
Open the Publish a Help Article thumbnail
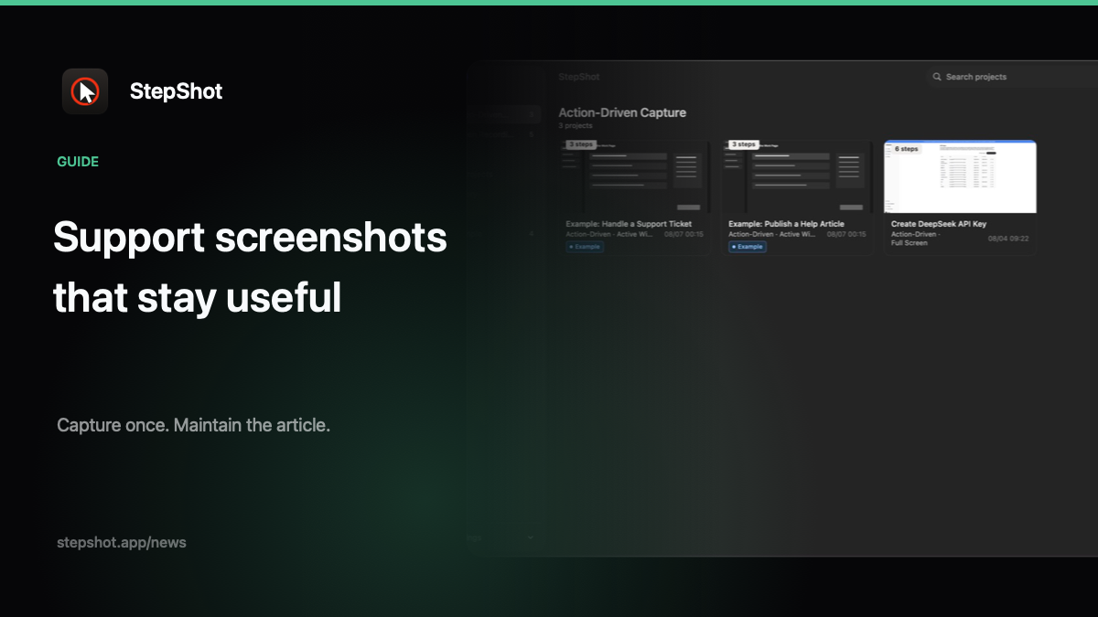[797, 176]
